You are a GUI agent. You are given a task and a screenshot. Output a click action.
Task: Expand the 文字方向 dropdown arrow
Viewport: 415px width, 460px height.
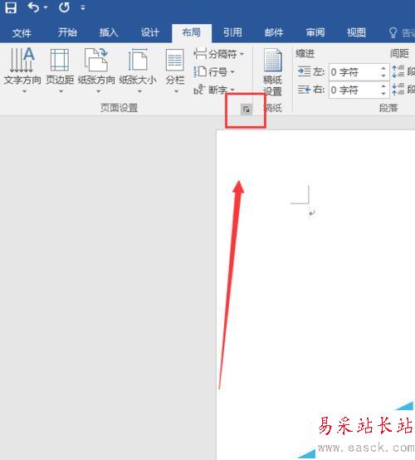pyautogui.click(x=25, y=91)
